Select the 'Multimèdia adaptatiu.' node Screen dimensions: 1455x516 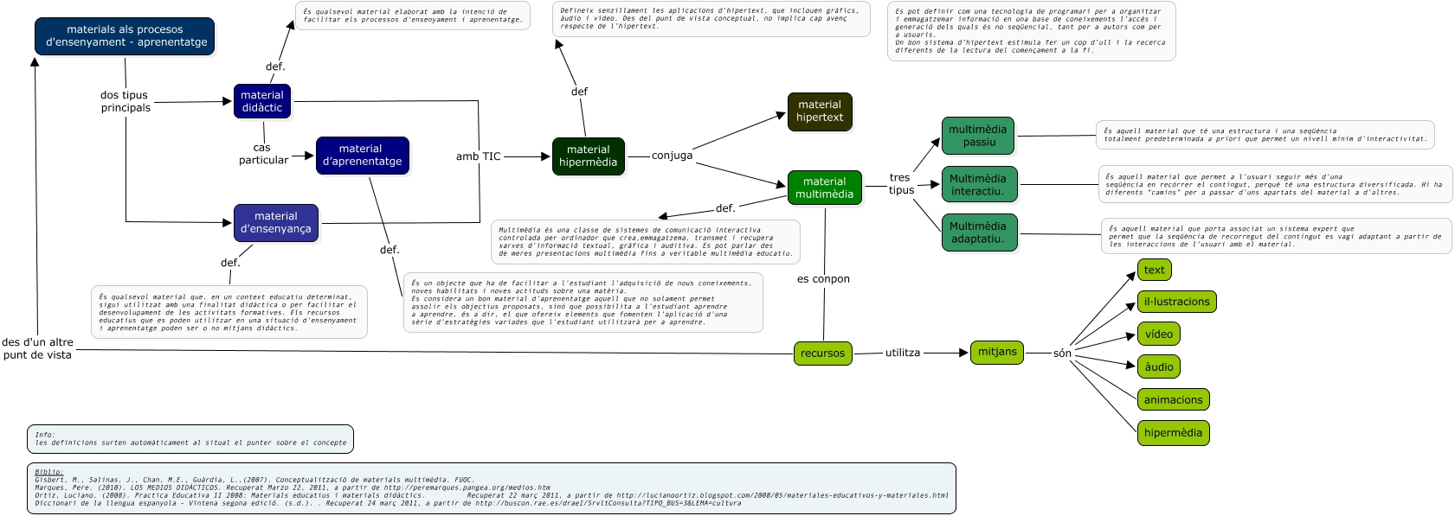pos(977,233)
